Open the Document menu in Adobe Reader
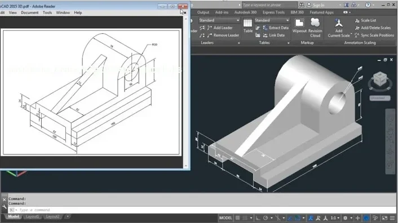This screenshot has height=223, width=398. [x=30, y=12]
